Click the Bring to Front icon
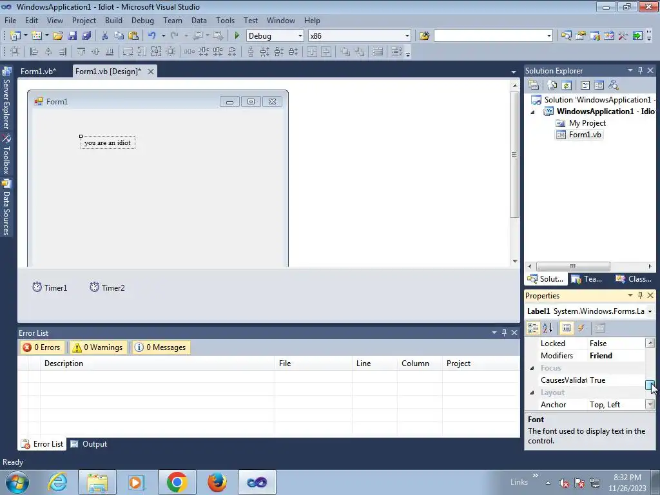Screen dimensions: 660x495 pos(345,52)
